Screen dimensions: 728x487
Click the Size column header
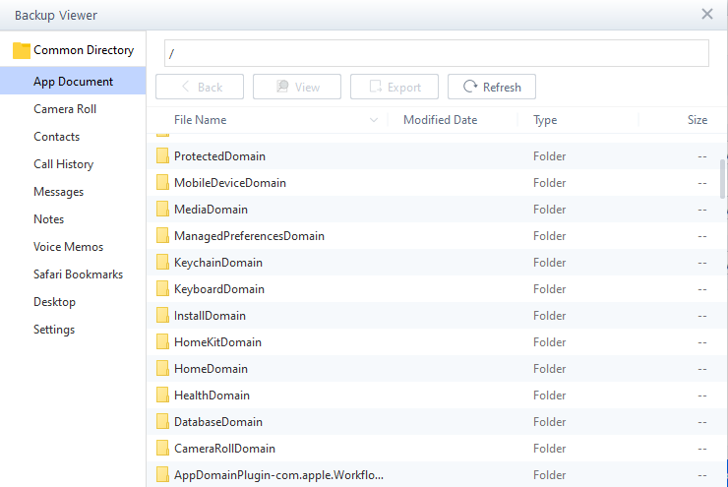(x=698, y=120)
